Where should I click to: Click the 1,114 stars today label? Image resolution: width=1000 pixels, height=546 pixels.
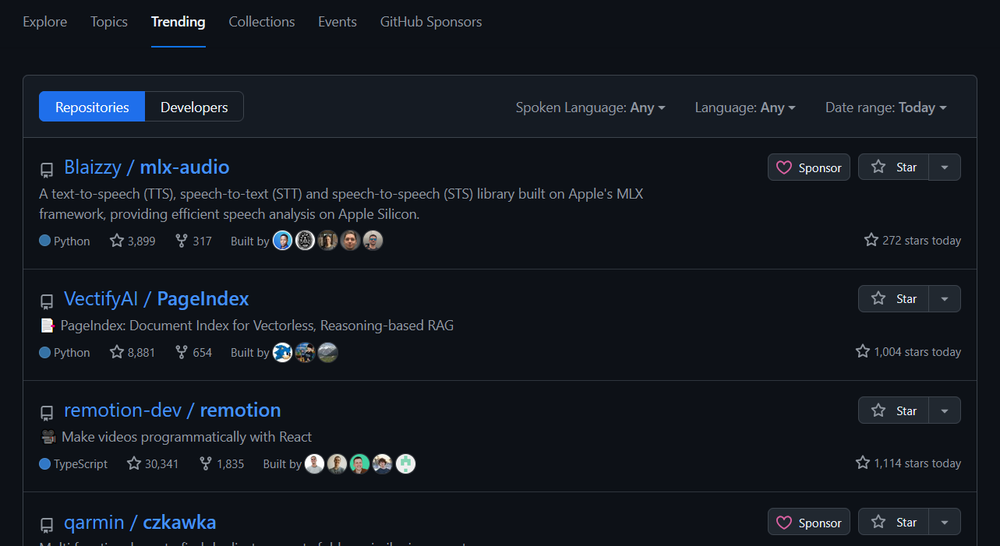pos(908,463)
